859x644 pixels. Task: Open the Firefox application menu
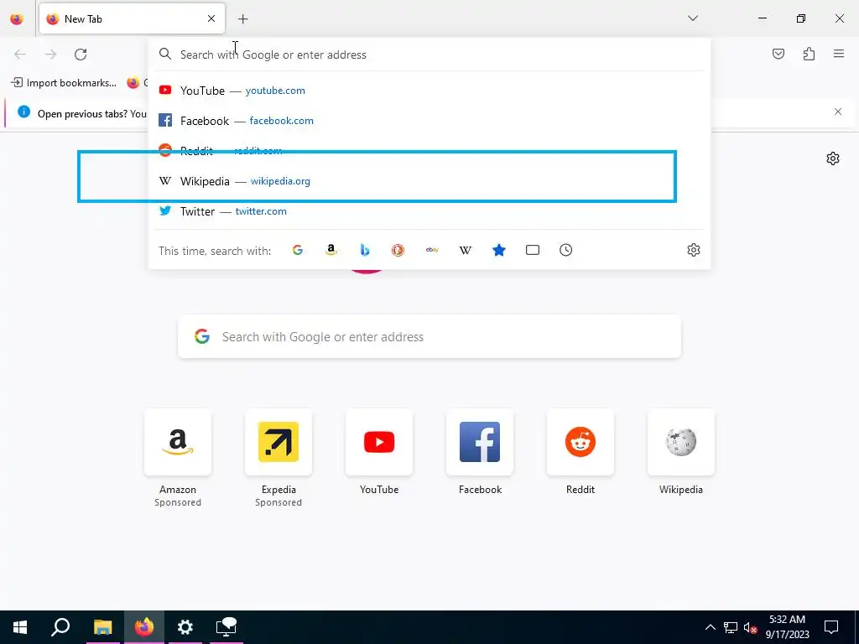coord(839,54)
